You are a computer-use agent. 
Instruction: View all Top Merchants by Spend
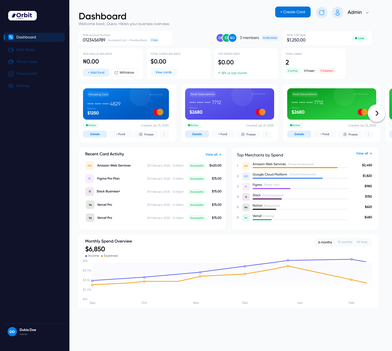364,153
